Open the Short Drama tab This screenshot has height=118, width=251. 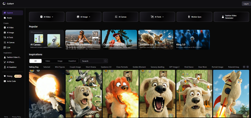tap(91, 67)
